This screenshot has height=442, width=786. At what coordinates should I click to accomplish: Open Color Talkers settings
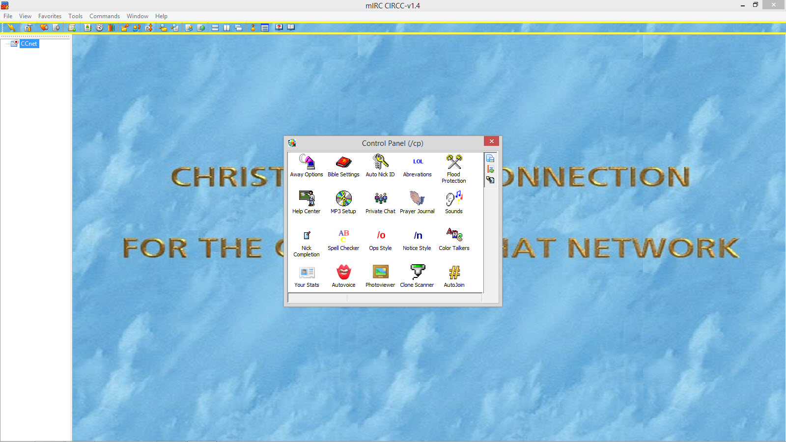coord(454,239)
